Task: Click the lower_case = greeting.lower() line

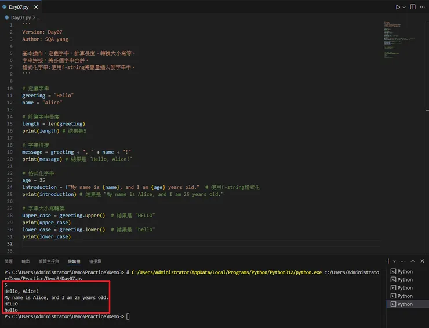Action: [x=63, y=229]
